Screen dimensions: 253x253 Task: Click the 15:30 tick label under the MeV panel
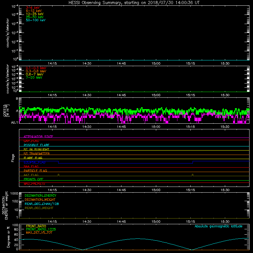click(x=225, y=95)
